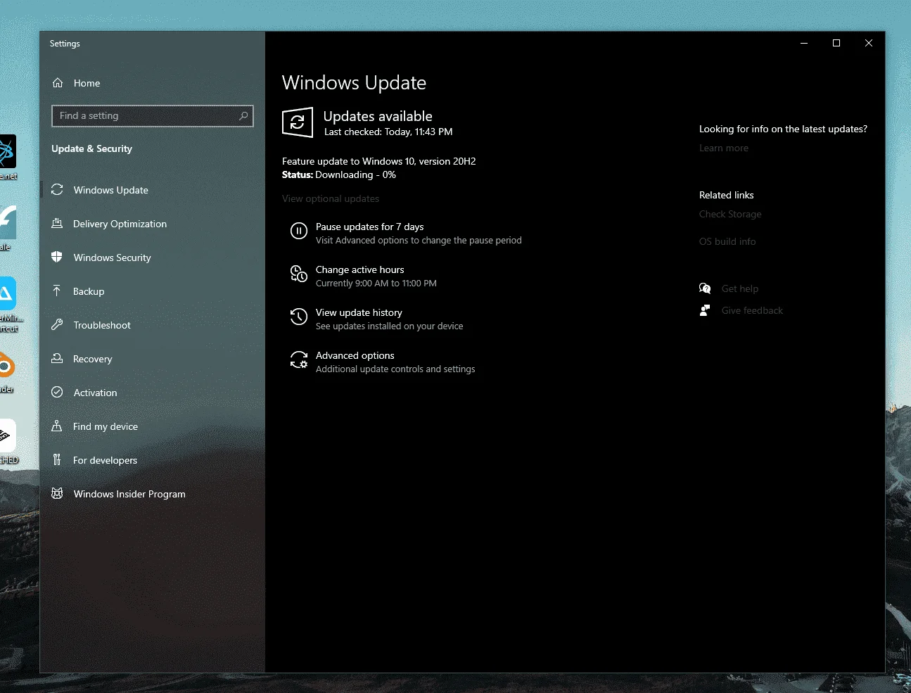911x693 pixels.
Task: Click the Give feedback person icon
Action: [705, 310]
